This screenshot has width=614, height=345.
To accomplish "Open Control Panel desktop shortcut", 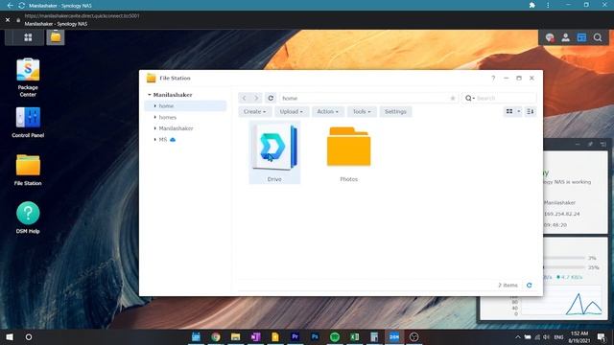I will [28, 123].
